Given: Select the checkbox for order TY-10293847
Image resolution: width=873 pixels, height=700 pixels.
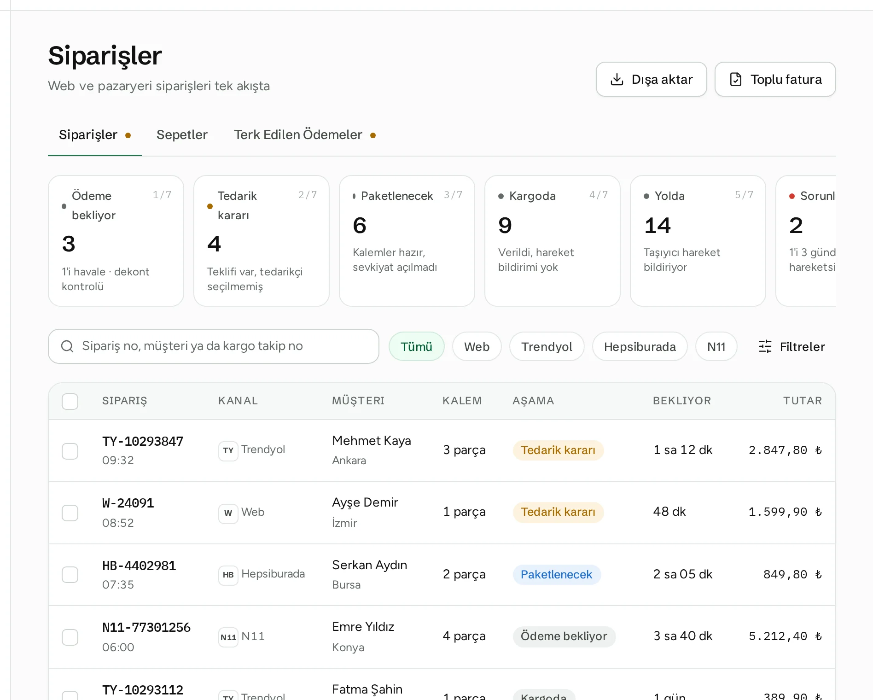Looking at the screenshot, I should tap(70, 451).
